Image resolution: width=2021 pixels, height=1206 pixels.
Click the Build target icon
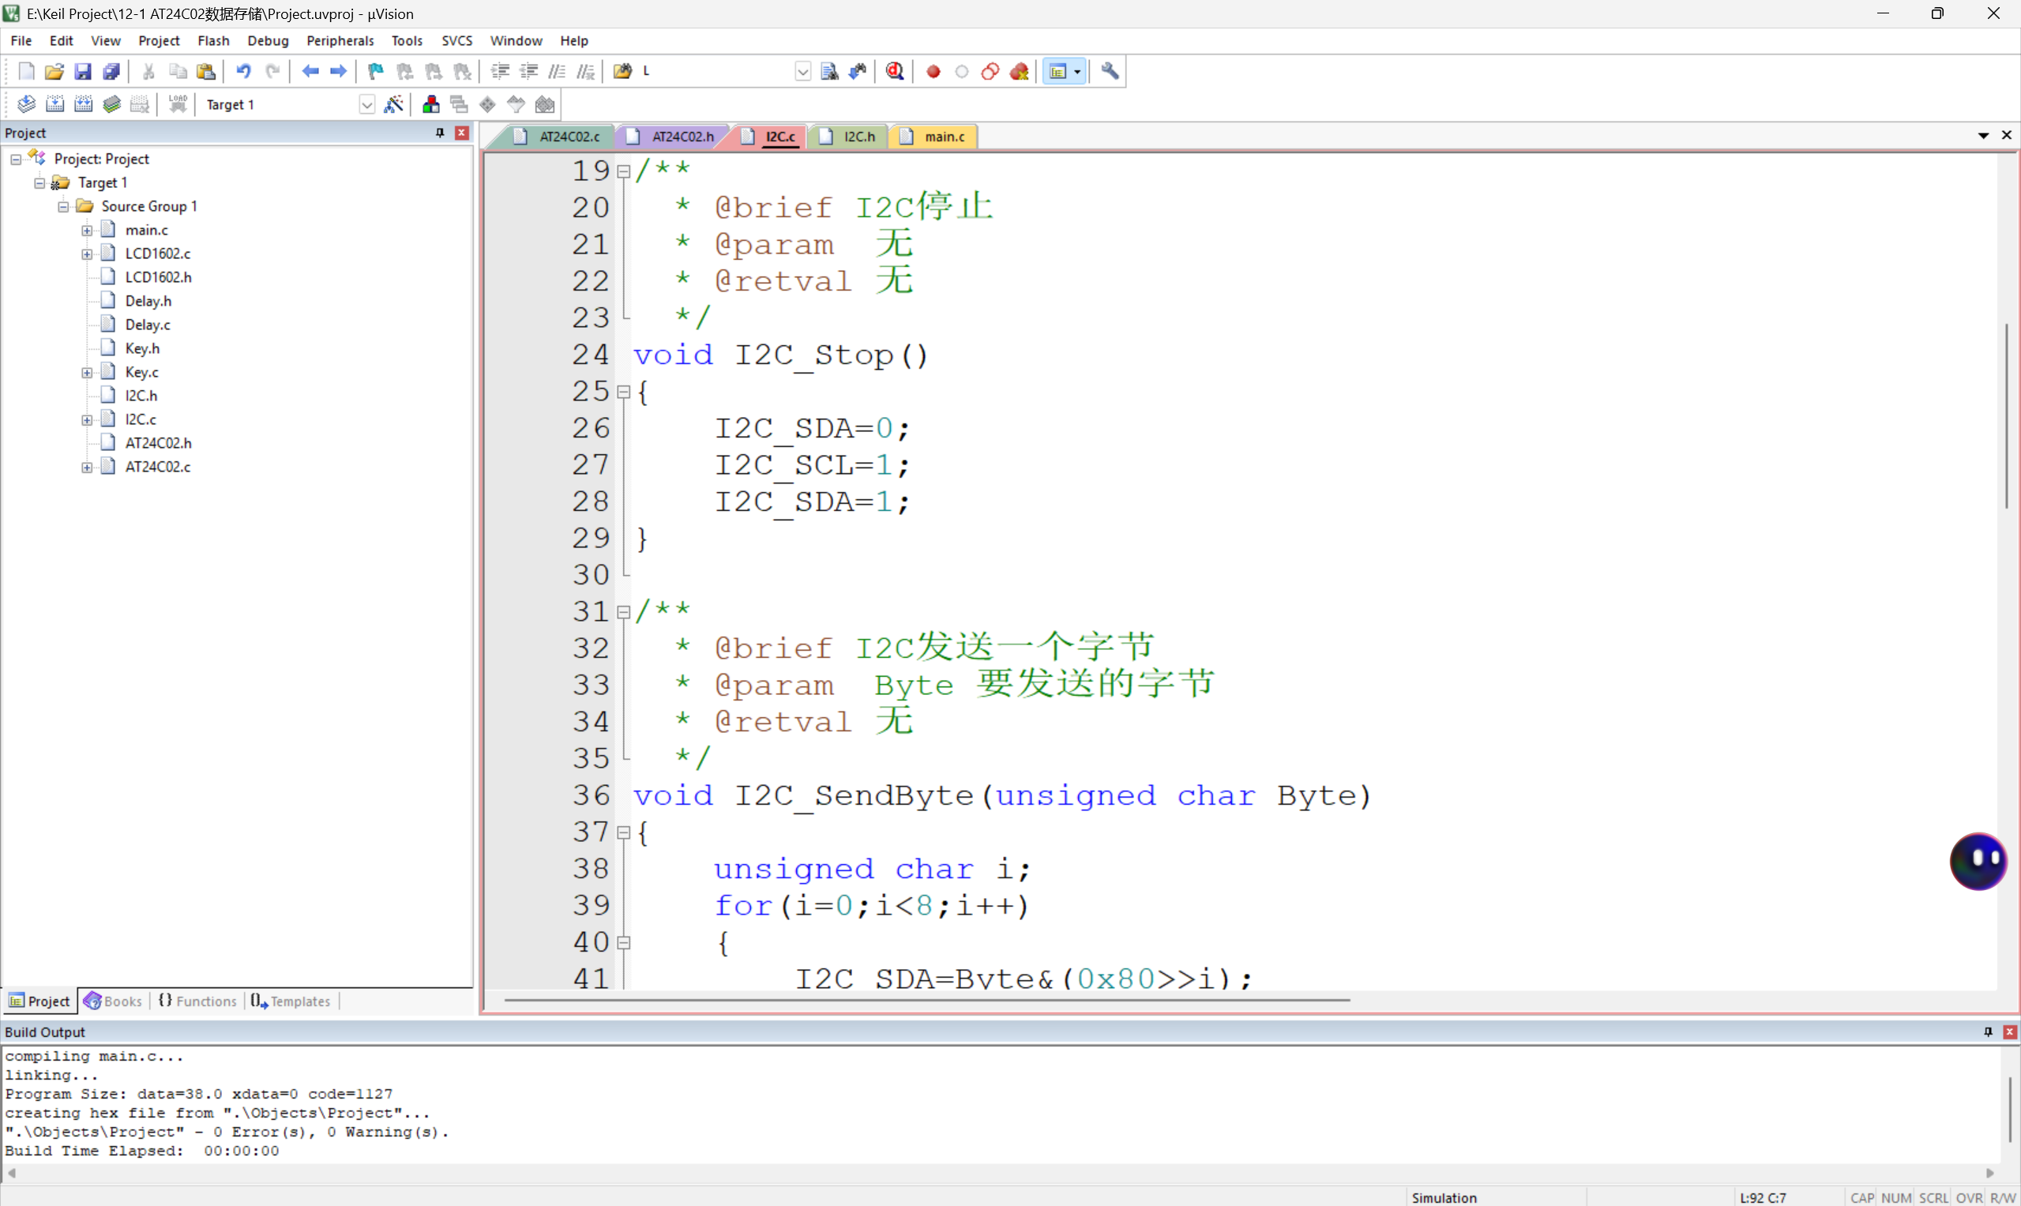pos(54,104)
